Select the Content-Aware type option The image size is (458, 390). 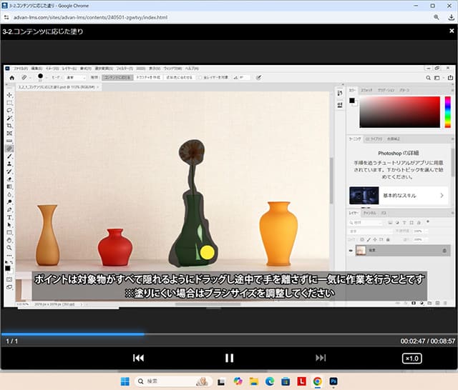117,78
